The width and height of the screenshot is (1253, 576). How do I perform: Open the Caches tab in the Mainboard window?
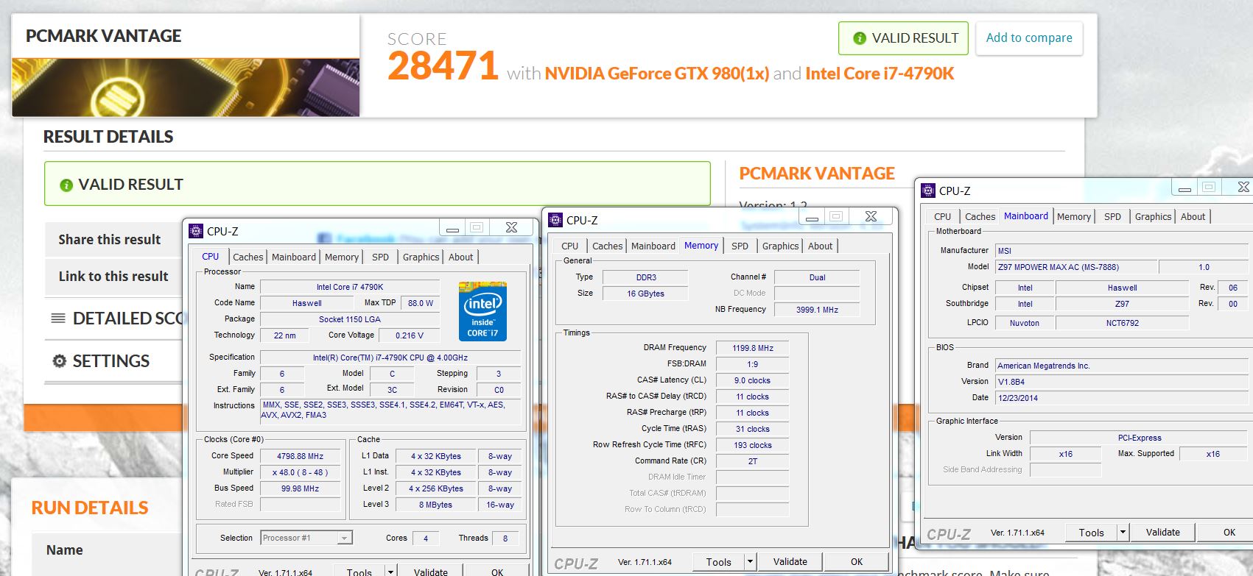[x=980, y=216]
